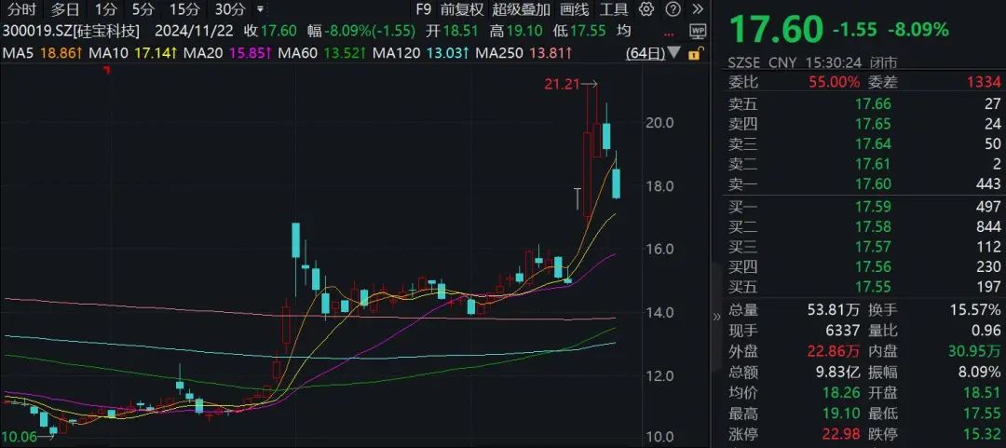This screenshot has width=1006, height=448.
Task: Click the 卖五 price 17.66
Action: 875,104
